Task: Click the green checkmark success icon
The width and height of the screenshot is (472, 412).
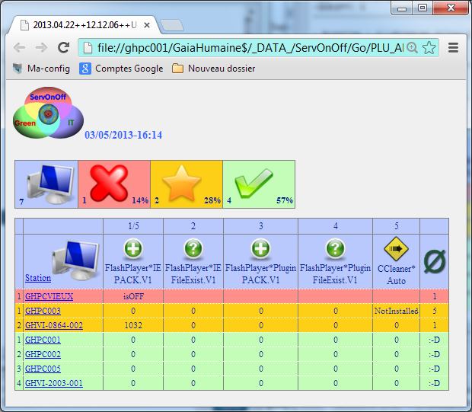Action: [254, 184]
